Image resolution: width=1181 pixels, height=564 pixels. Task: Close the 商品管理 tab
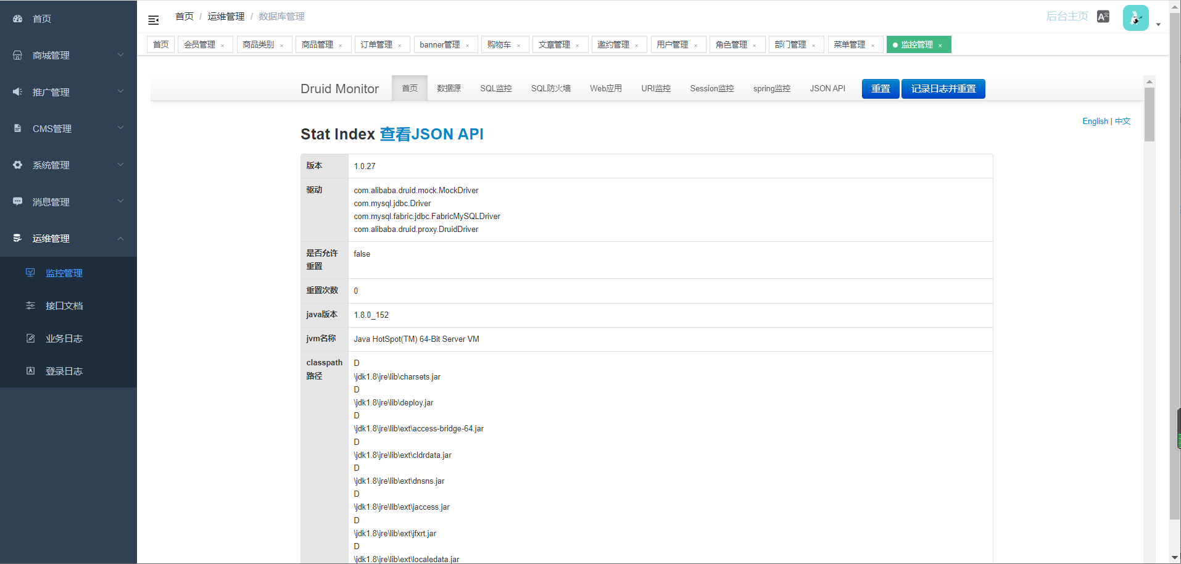[341, 45]
